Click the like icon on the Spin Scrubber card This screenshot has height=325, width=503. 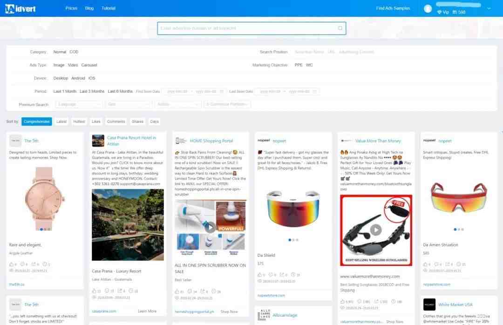177,291
